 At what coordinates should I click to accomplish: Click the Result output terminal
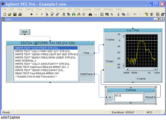click(x=149, y=97)
